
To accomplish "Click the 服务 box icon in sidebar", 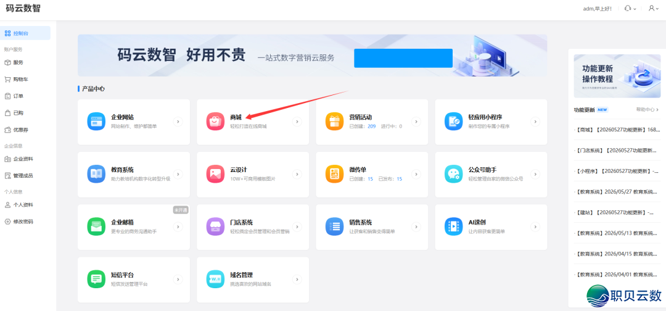I will pos(7,62).
